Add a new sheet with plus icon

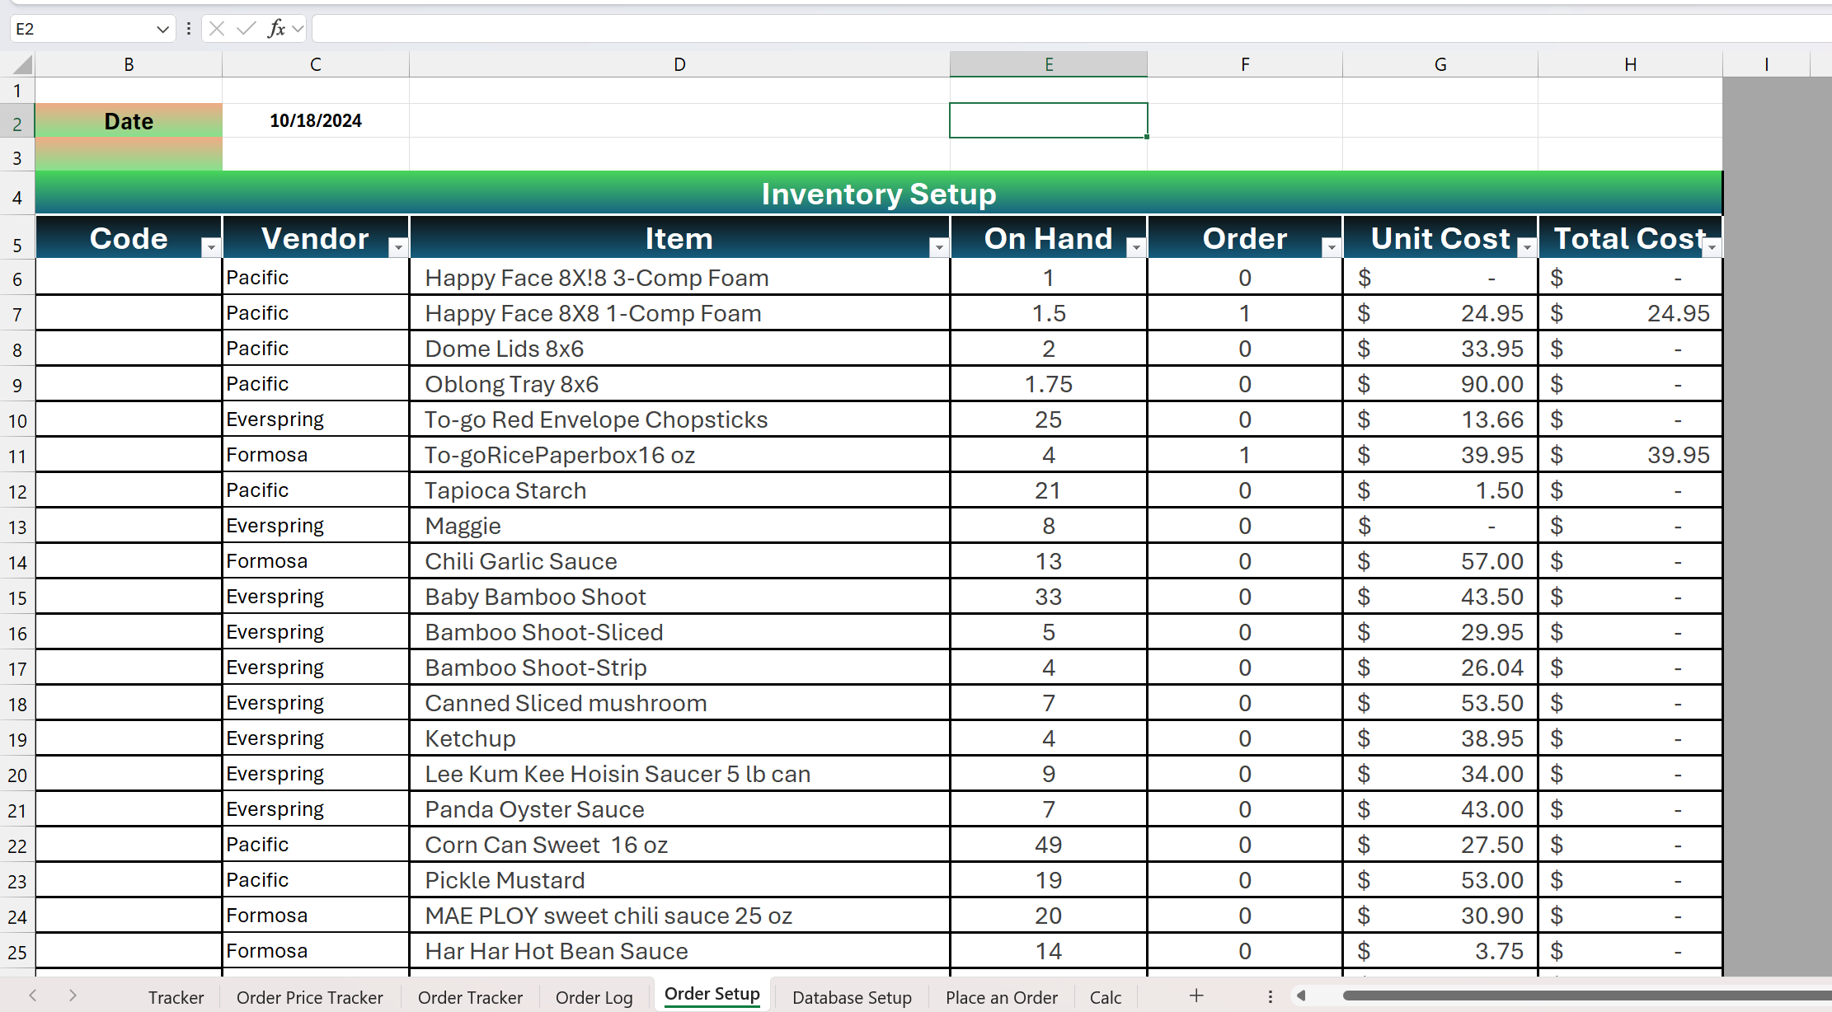click(1196, 996)
